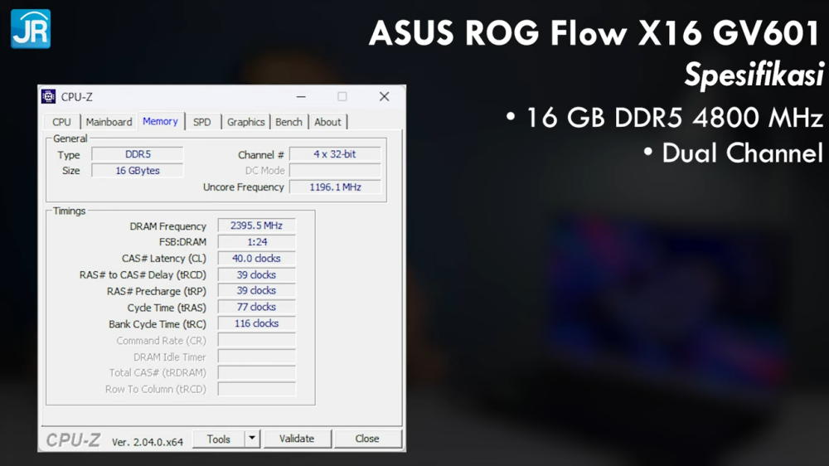Expand the Tools dropdown arrow
The height and width of the screenshot is (466, 829).
tap(252, 439)
